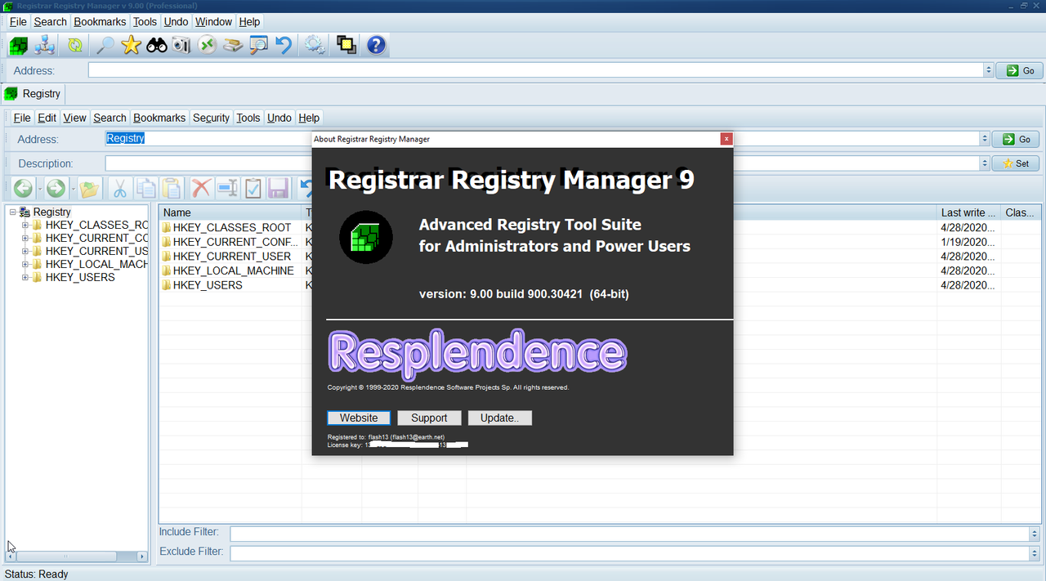Image resolution: width=1046 pixels, height=581 pixels.
Task: Click the Name column header
Action: tap(230, 212)
